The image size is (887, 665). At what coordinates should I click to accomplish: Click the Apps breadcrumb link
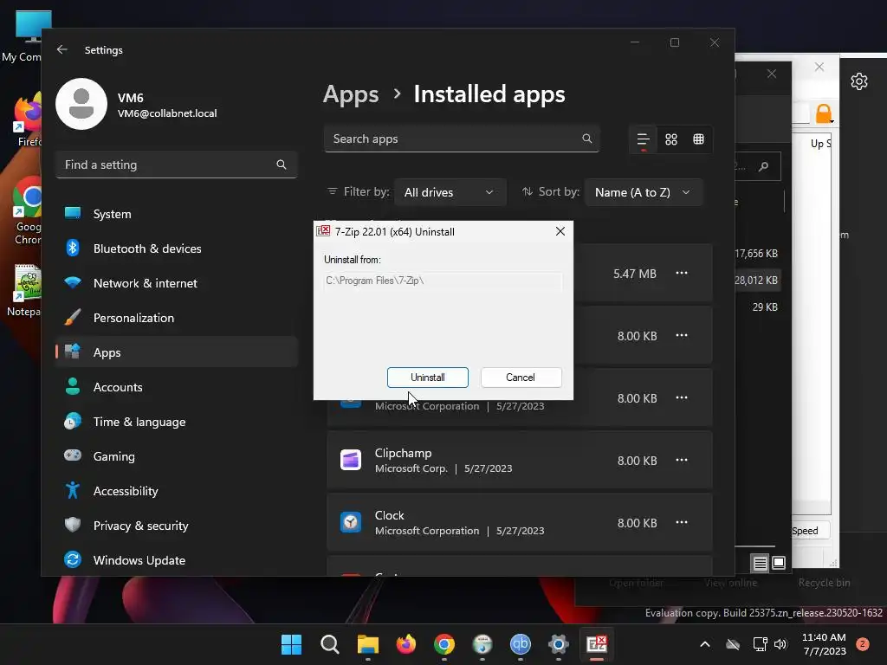coord(351,94)
